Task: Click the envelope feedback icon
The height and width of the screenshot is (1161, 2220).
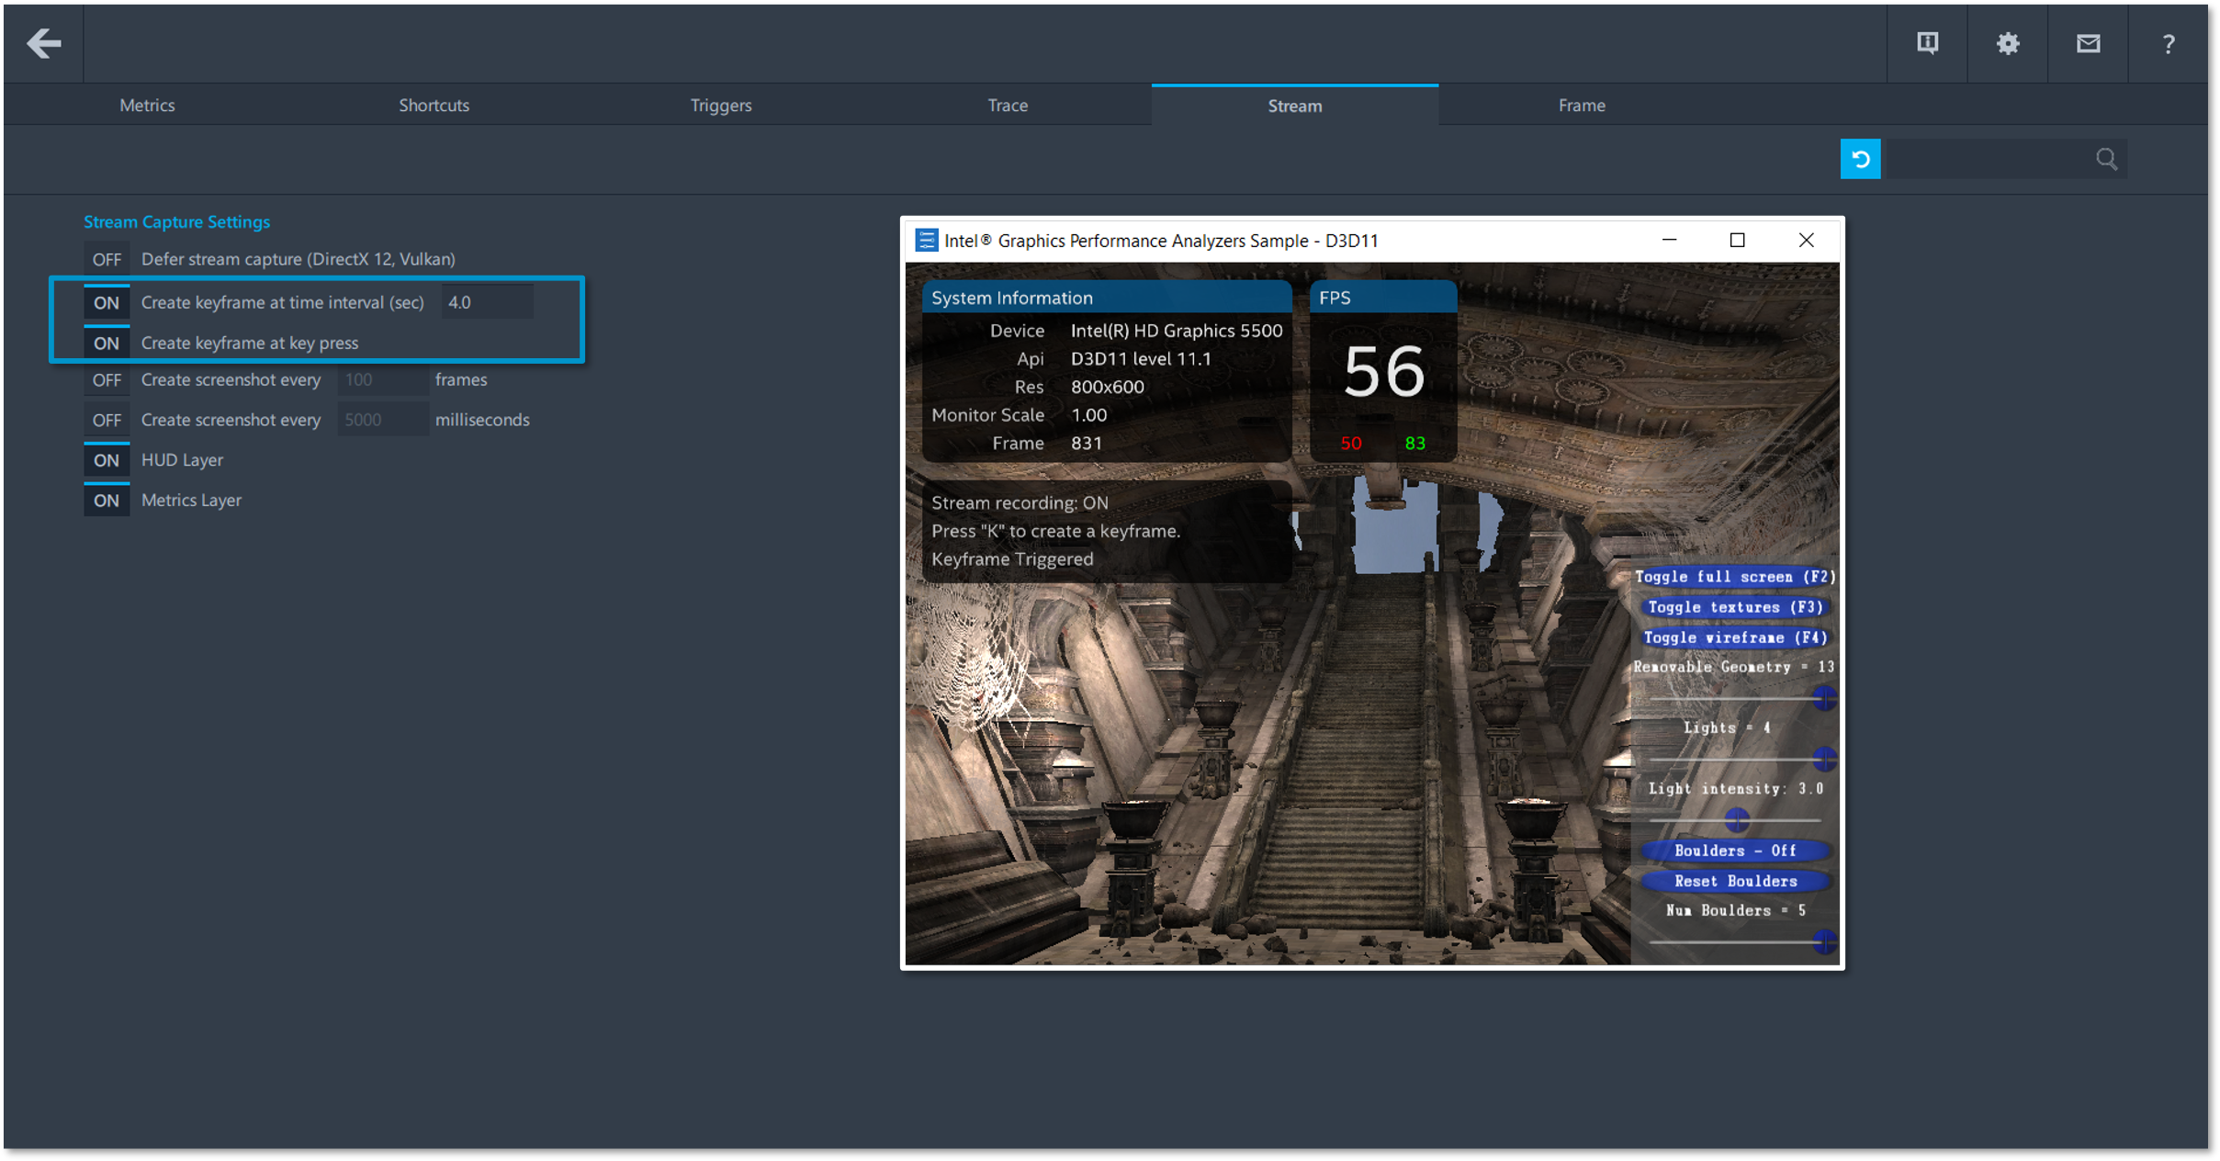Action: pyautogui.click(x=2088, y=43)
